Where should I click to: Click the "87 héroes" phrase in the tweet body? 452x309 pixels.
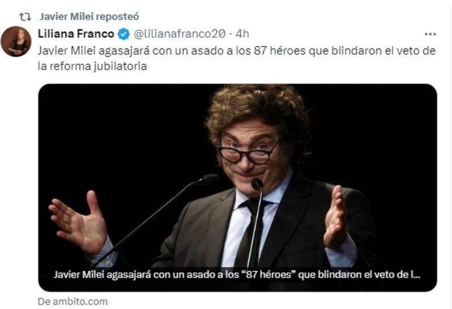click(279, 51)
